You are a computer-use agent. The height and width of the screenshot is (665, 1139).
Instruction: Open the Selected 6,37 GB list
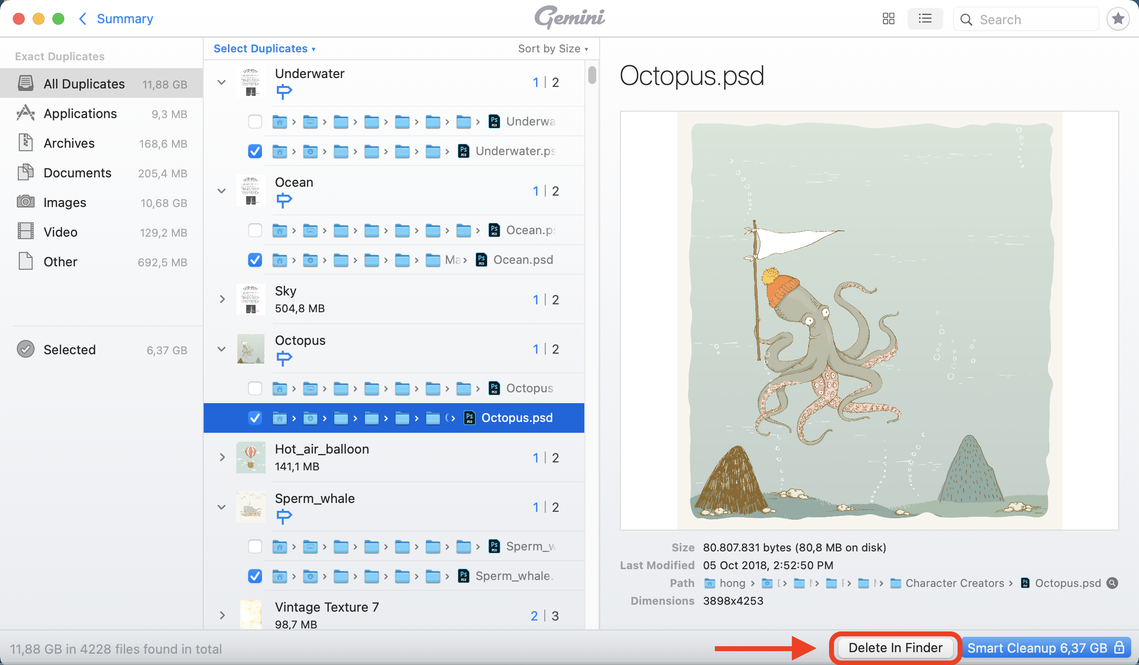[101, 349]
